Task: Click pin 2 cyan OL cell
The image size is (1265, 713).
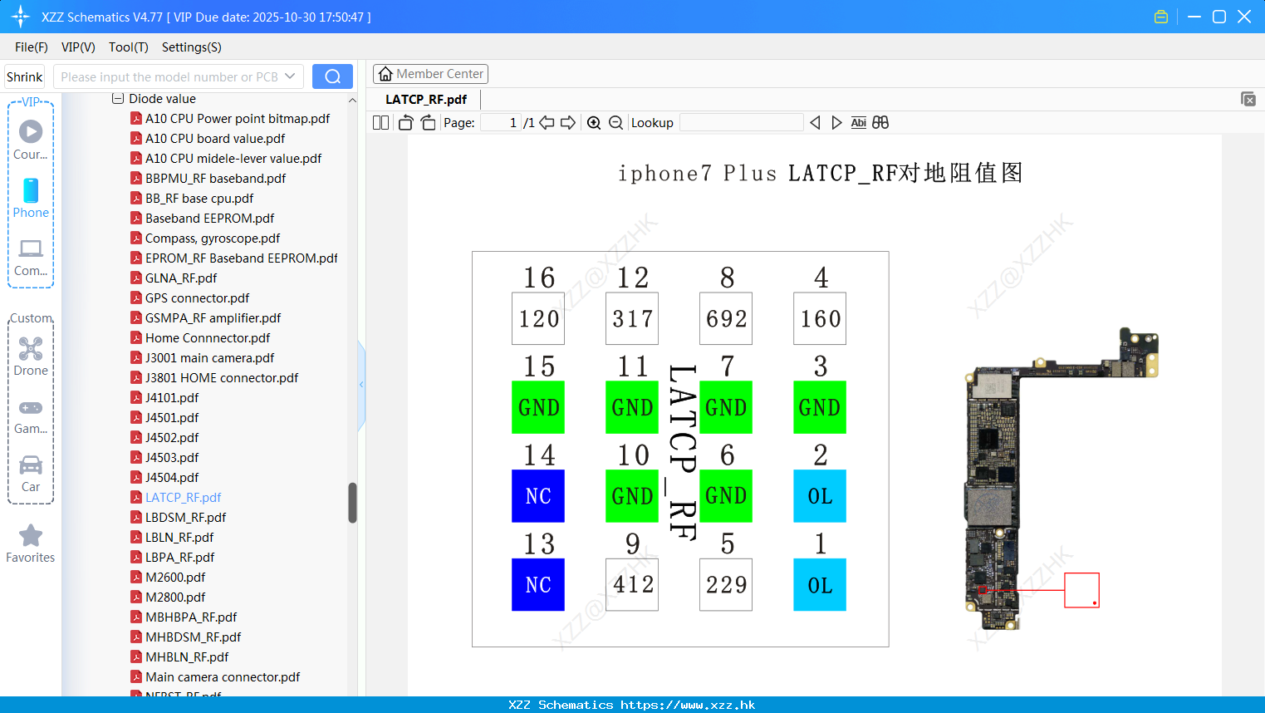Action: click(820, 496)
